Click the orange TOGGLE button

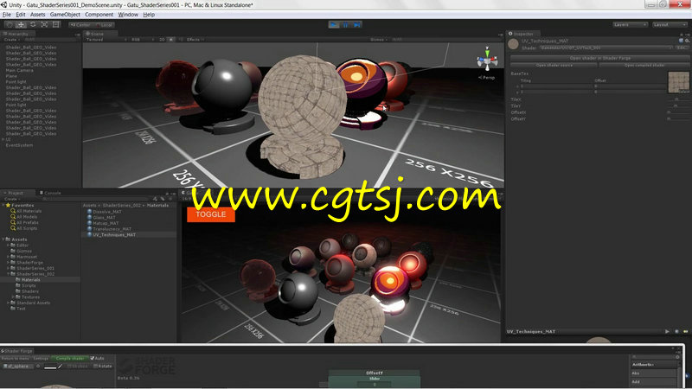[211, 214]
